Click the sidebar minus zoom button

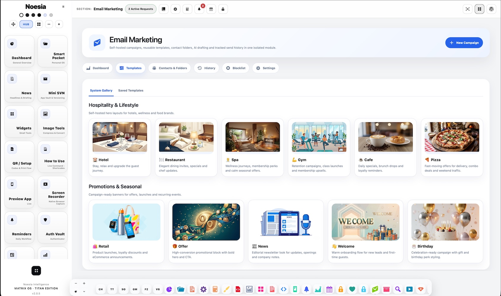49,24
